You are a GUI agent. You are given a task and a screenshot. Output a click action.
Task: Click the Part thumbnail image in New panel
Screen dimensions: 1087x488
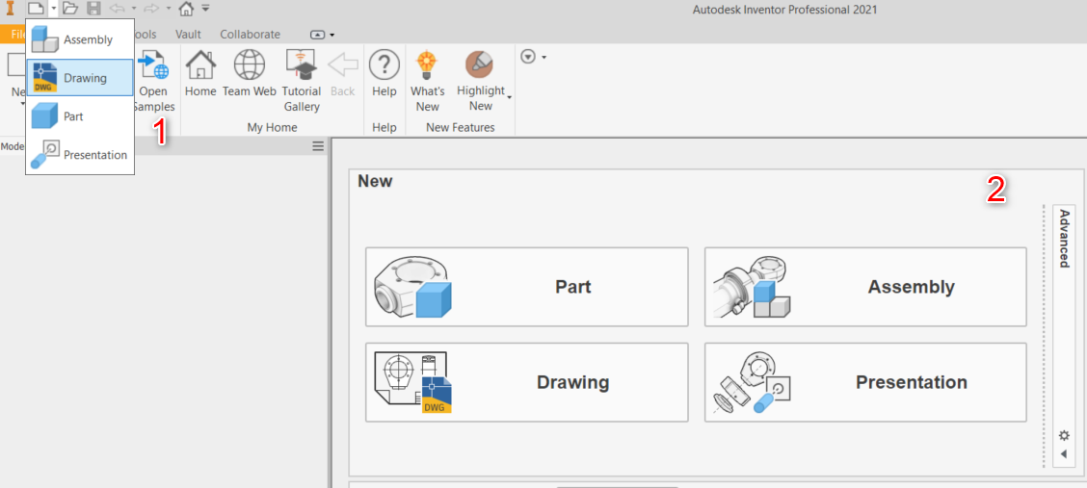412,287
